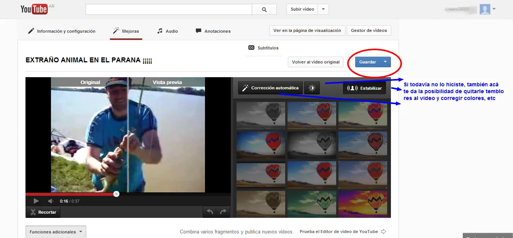Screen dimensions: 513x238
Task: Play the video with the play button
Action: pyautogui.click(x=36, y=201)
